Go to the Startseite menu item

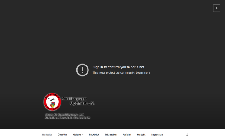[x=46, y=134]
